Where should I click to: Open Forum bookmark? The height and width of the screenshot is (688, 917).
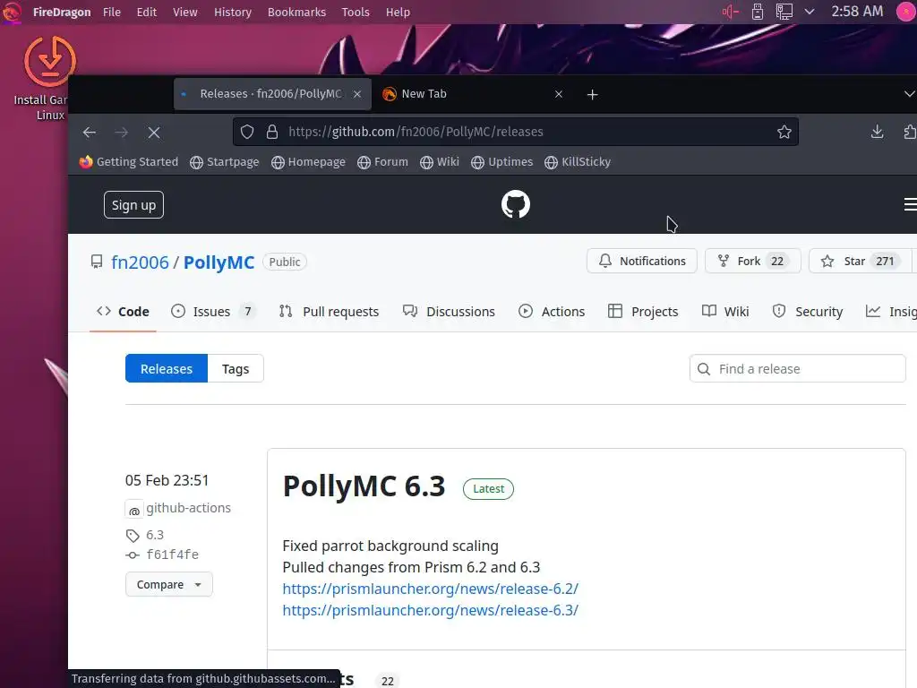382,162
